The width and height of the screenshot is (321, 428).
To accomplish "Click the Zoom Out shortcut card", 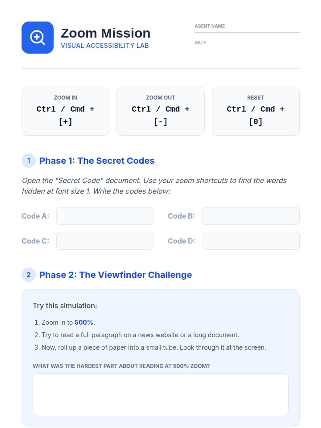I will tap(160, 111).
